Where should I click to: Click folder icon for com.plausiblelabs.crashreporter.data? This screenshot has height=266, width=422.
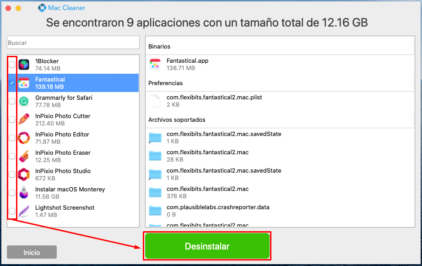coord(155,211)
